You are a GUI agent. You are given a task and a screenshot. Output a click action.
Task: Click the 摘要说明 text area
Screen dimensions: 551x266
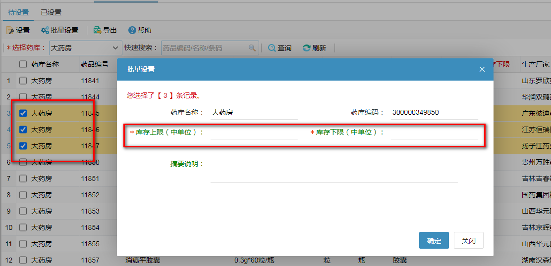click(334, 170)
